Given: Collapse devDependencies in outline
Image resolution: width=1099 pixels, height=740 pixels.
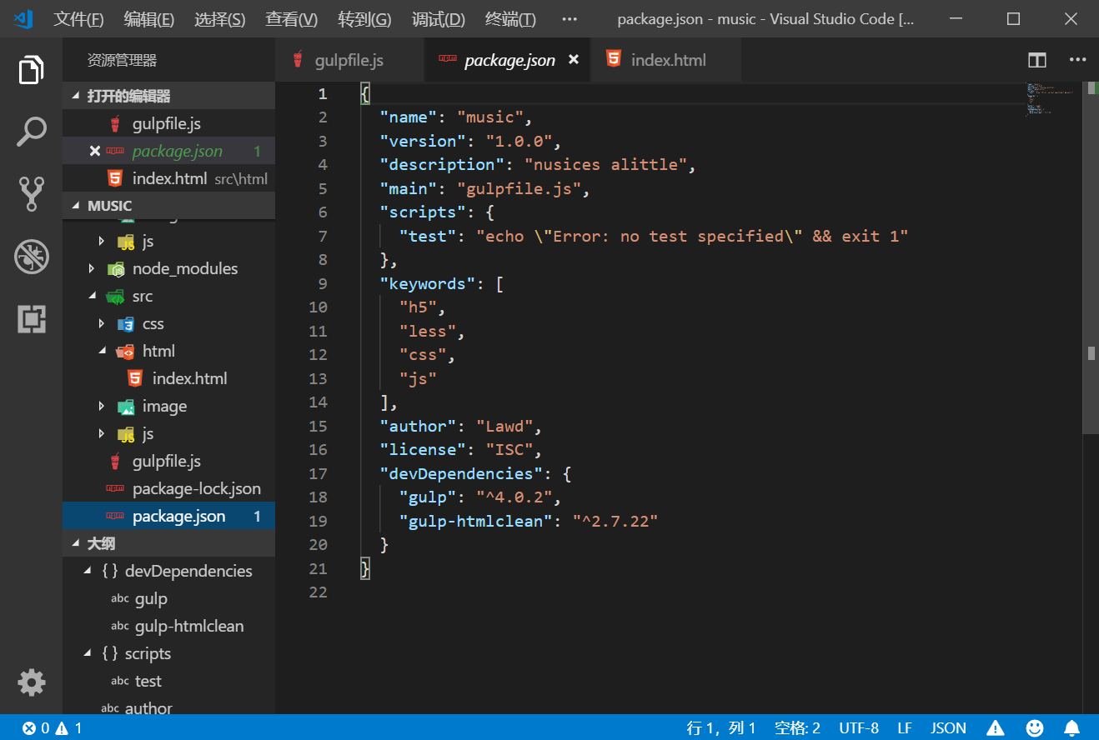Looking at the screenshot, I should coord(88,571).
